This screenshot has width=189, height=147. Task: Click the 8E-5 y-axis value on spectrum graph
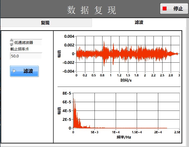[67, 93]
